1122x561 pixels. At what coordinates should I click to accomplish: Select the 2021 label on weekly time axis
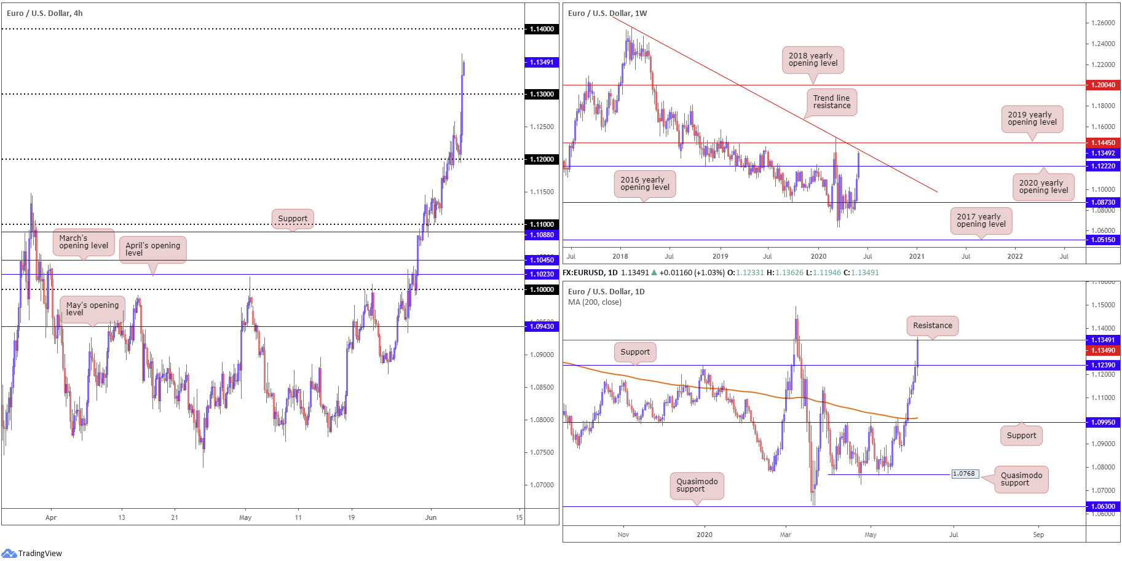[x=917, y=256]
